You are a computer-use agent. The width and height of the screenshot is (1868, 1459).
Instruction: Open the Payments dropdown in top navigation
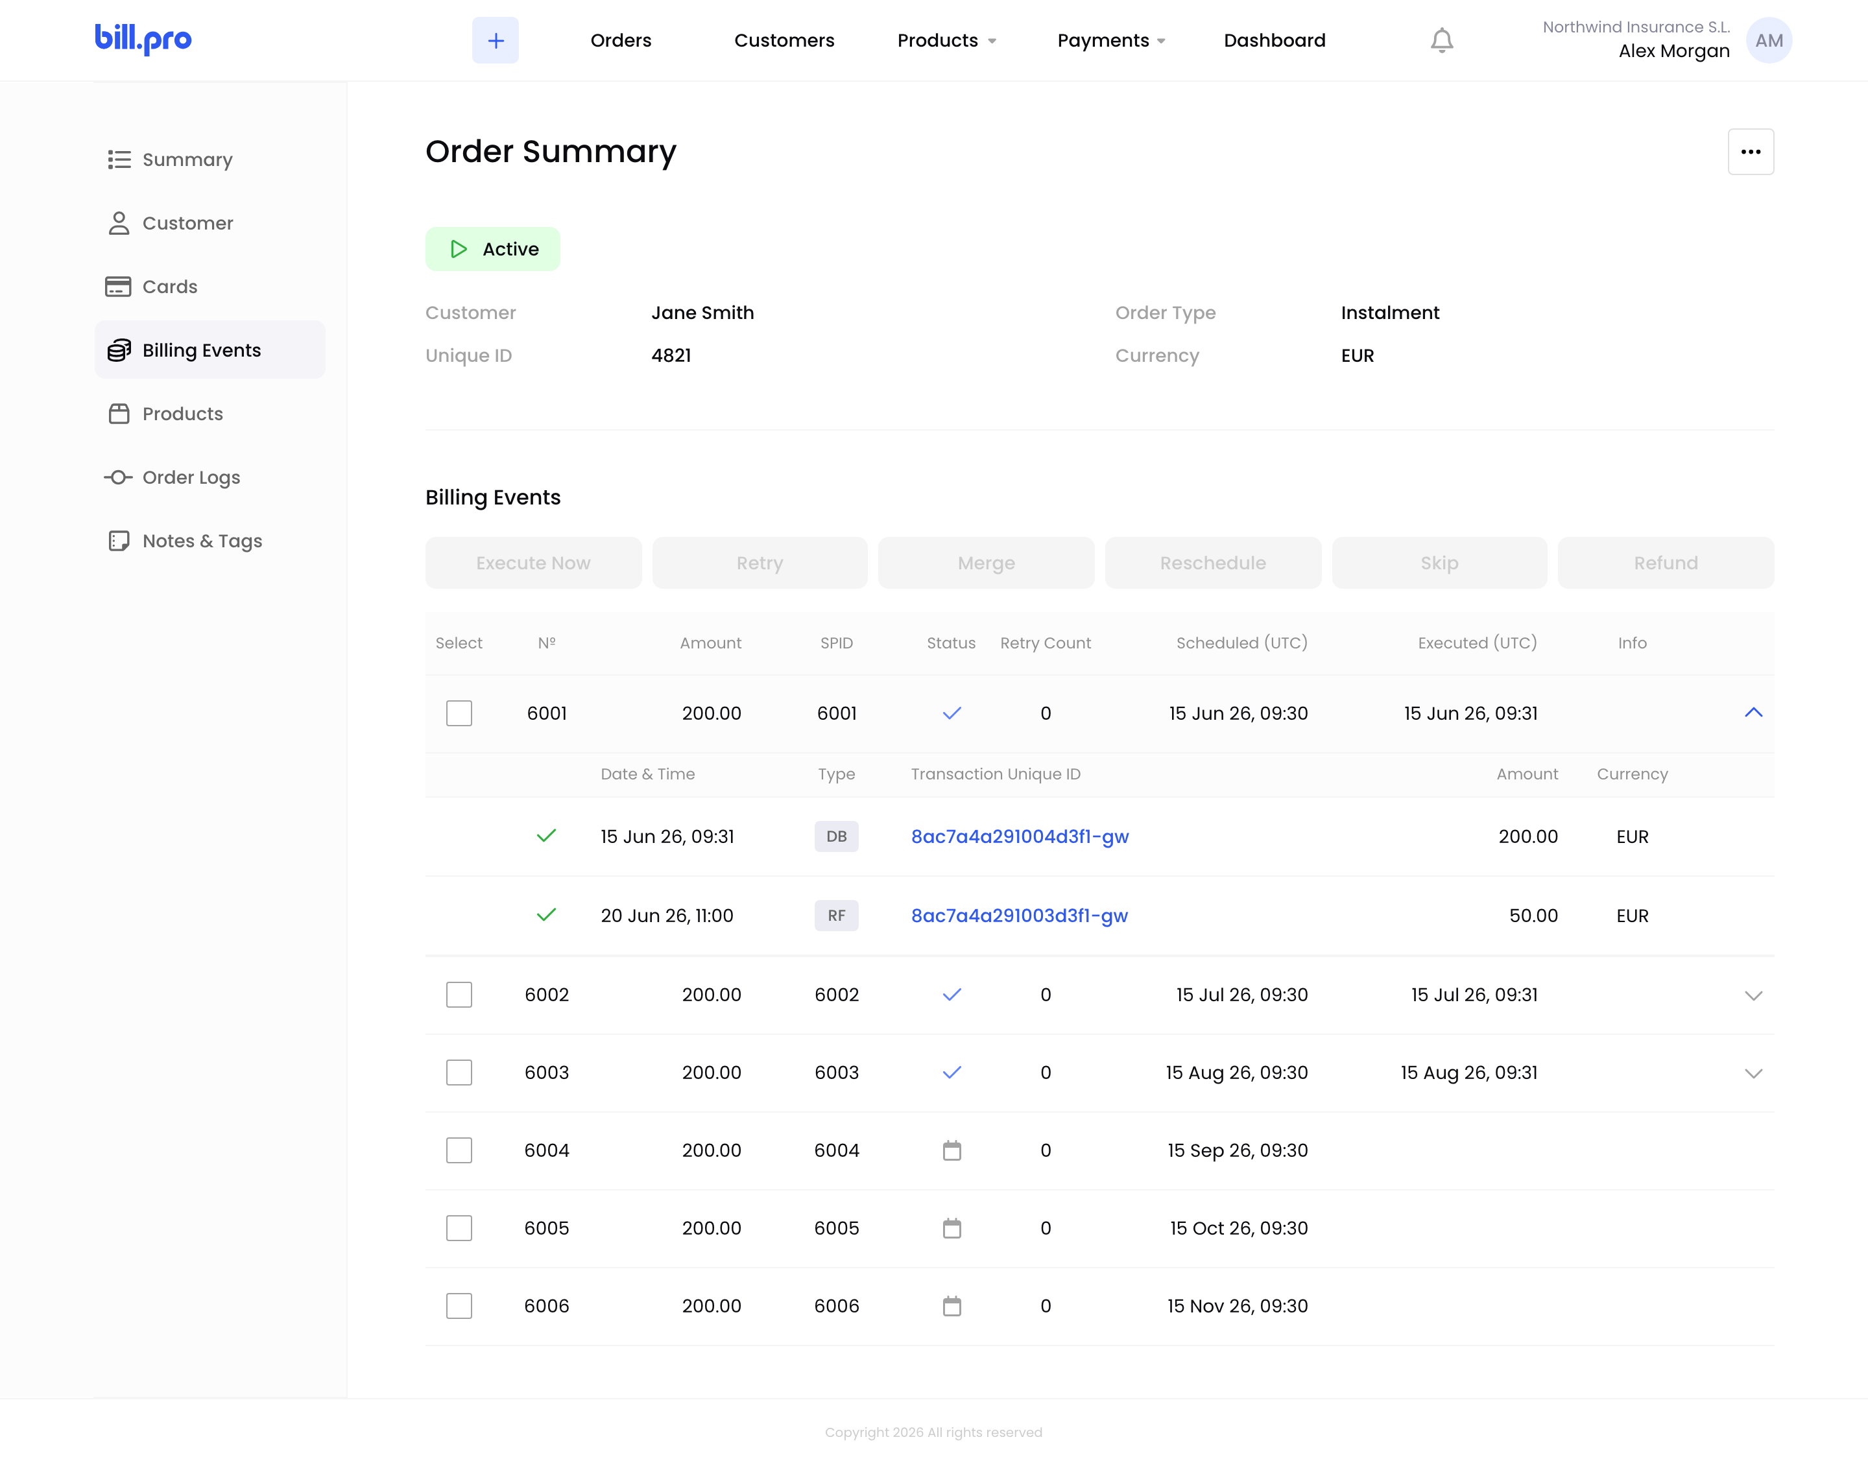click(1111, 40)
